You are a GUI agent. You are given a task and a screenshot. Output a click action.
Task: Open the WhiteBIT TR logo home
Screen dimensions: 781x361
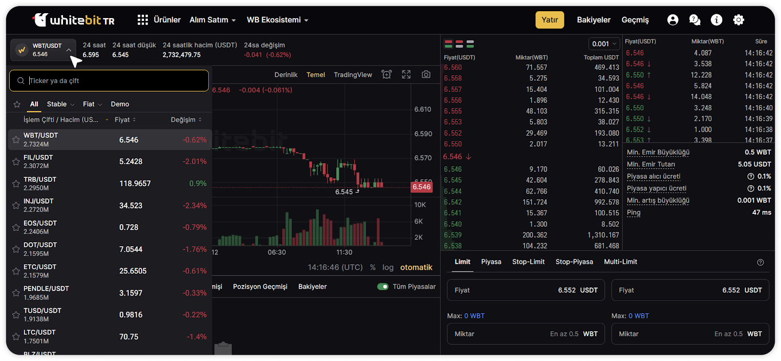tap(74, 20)
